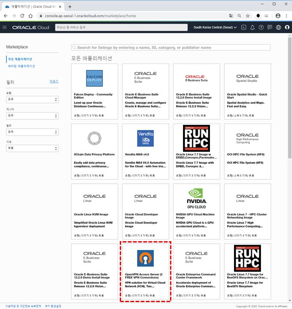This screenshot has height=309, width=292.
Task: Expand the South Korea Central (Seoul) region selector
Action: (x=215, y=27)
